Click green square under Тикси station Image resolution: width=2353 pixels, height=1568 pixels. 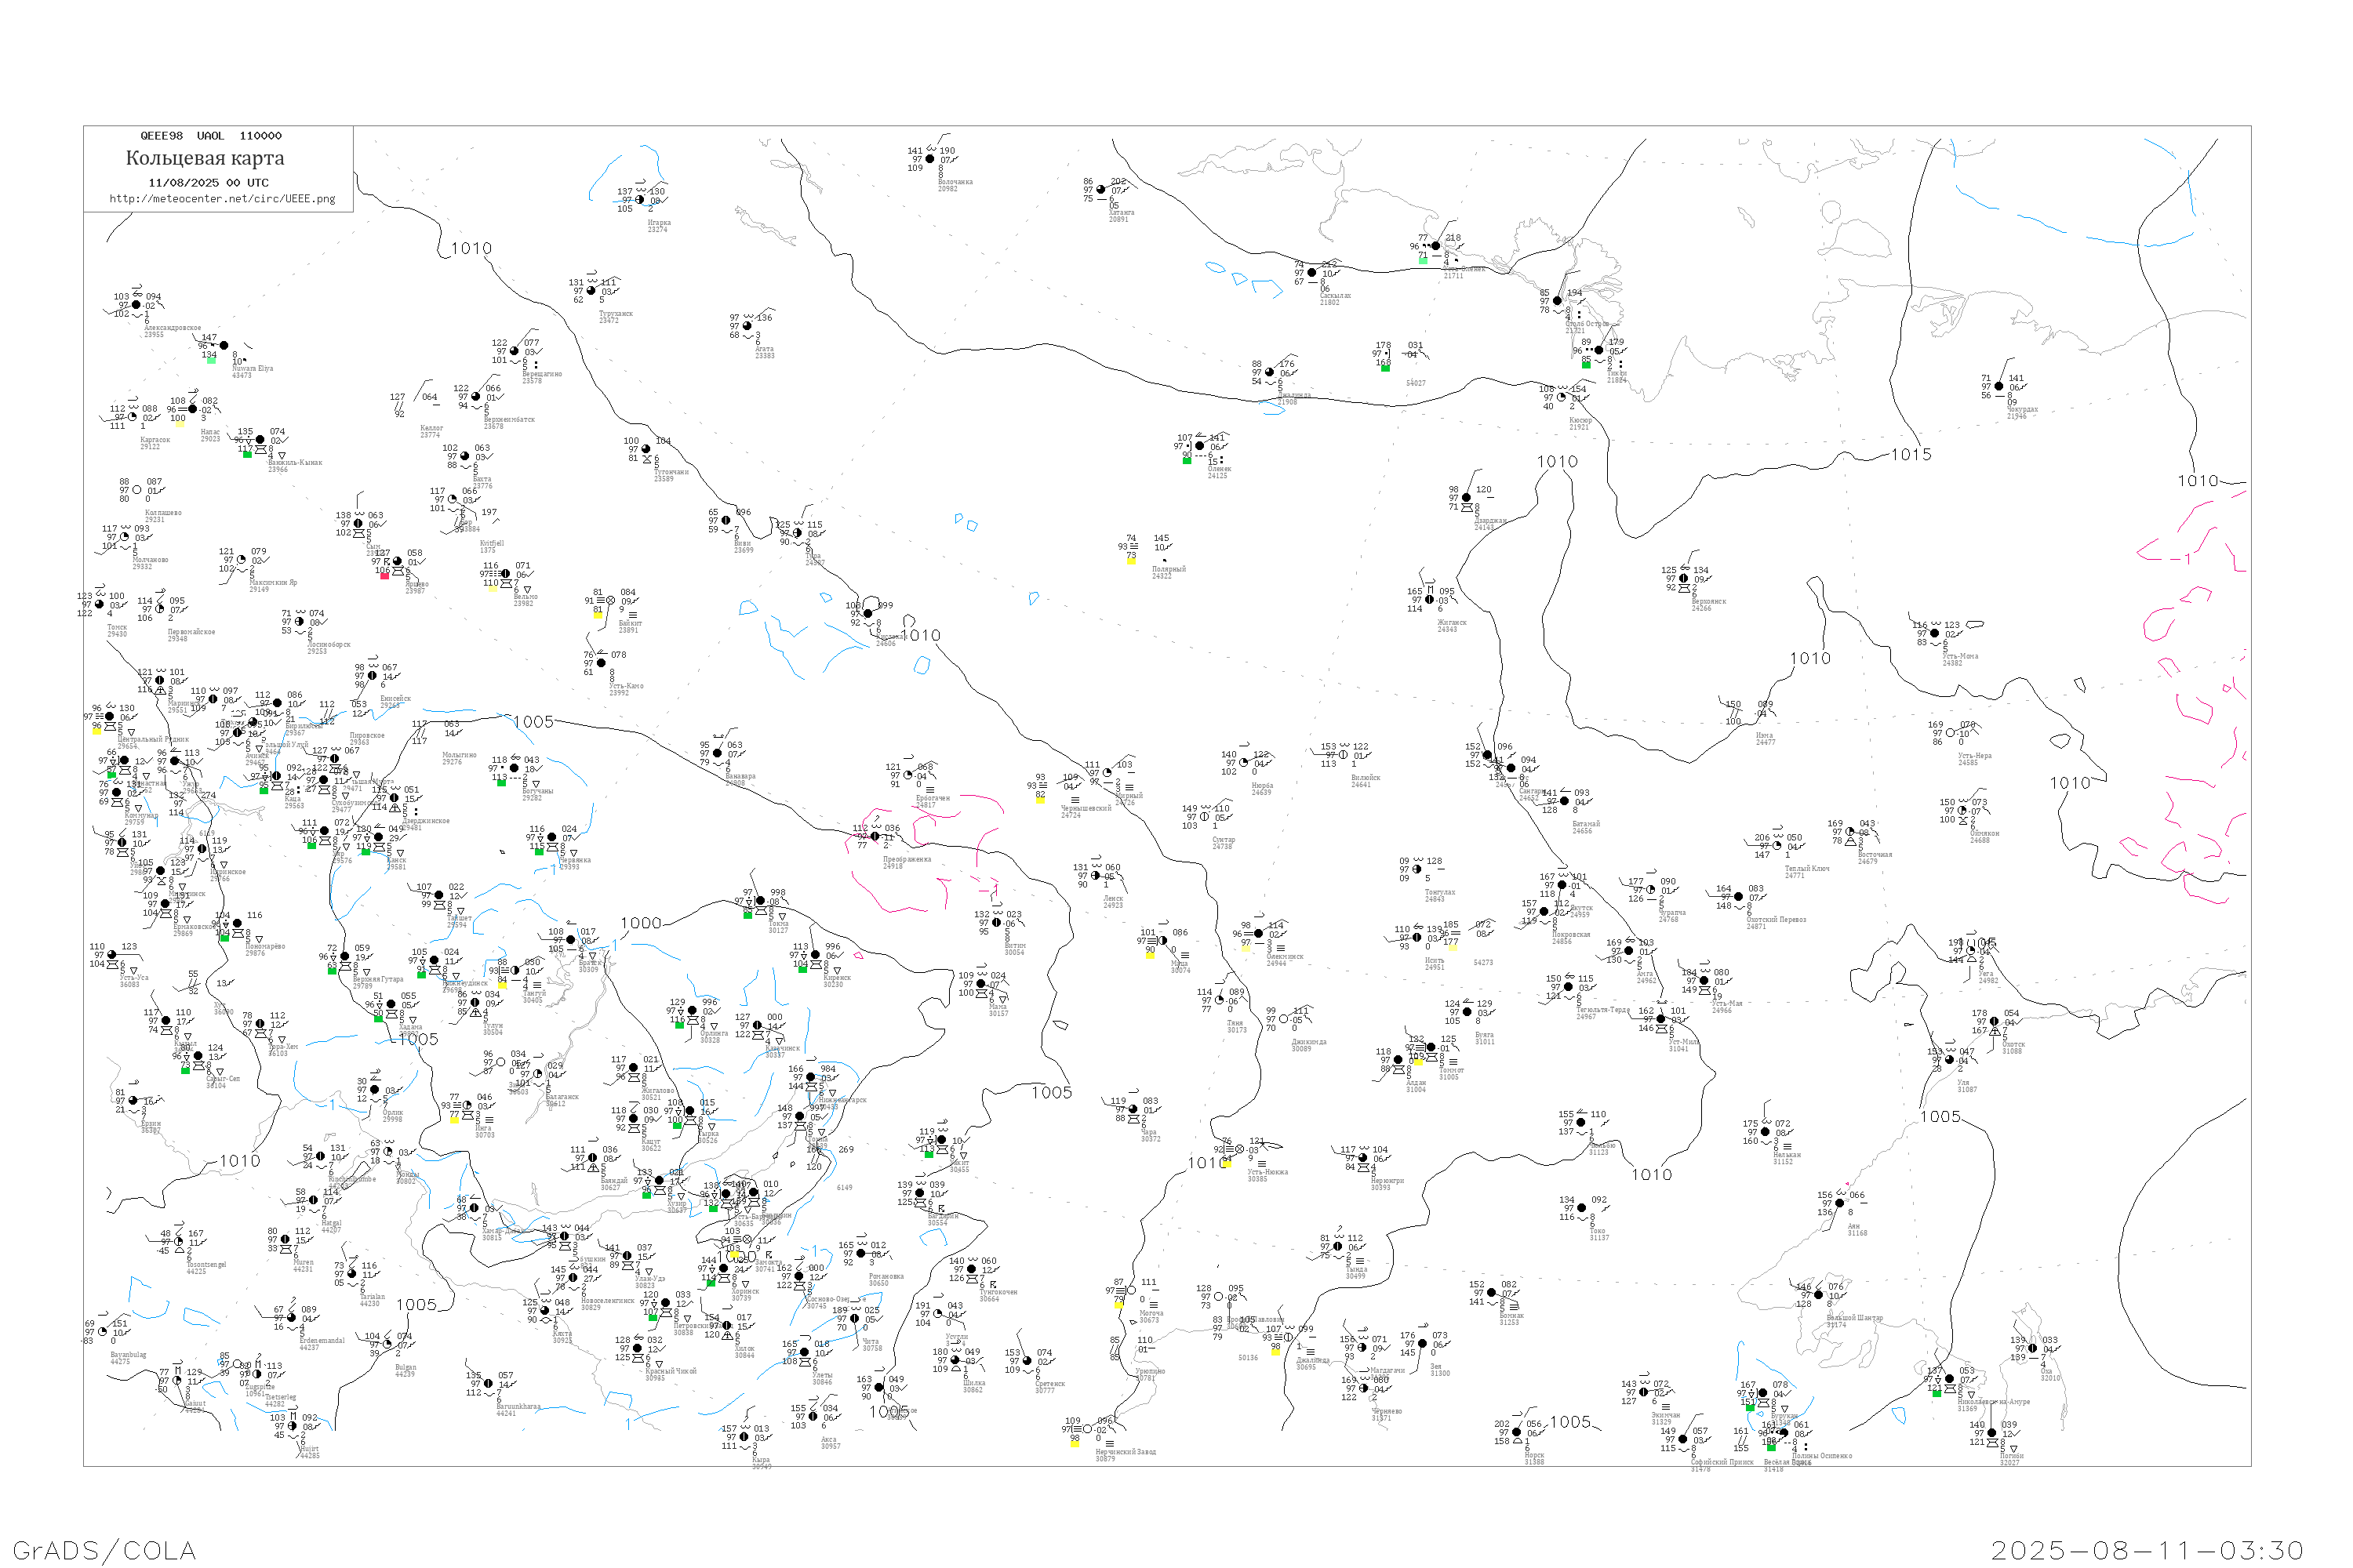pos(1586,365)
